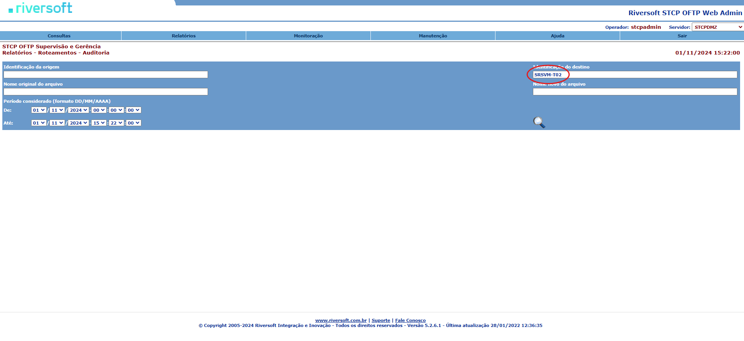Open the Servidor dropdown showing STCPDMZ

point(718,27)
